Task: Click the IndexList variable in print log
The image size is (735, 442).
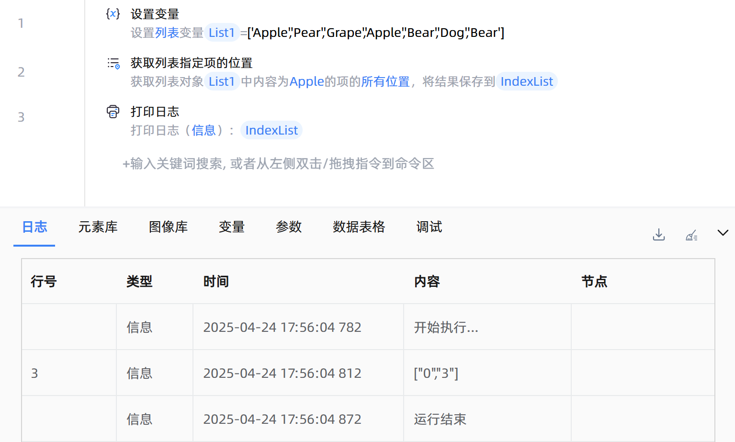Action: (x=271, y=130)
